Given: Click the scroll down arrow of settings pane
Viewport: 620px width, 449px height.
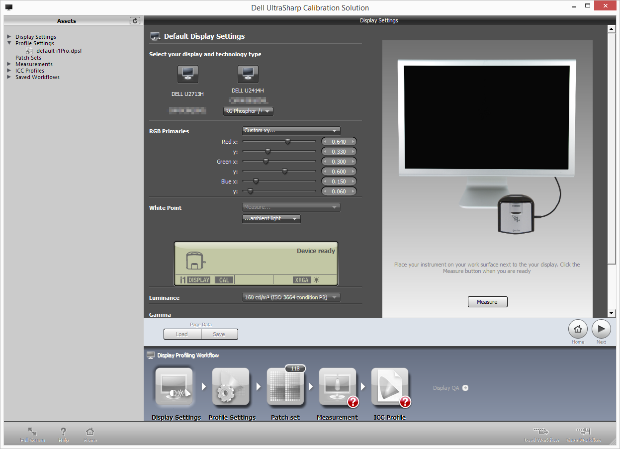Looking at the screenshot, I should tap(612, 314).
